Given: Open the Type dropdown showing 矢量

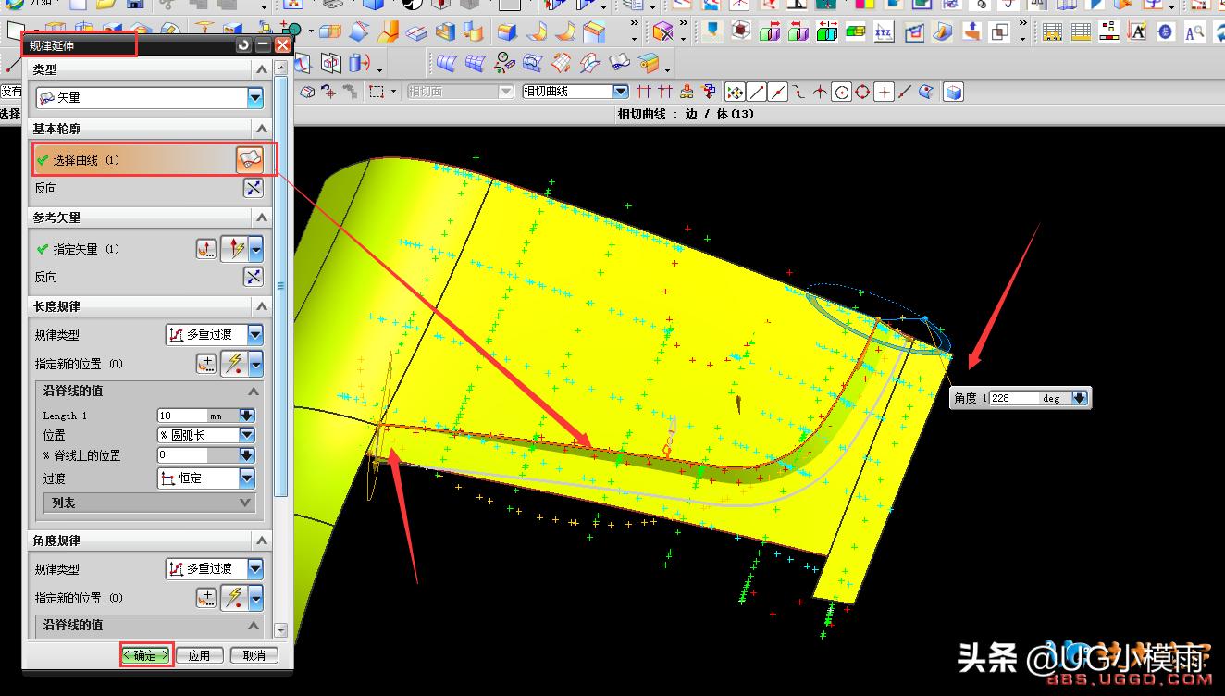Looking at the screenshot, I should coord(254,97).
